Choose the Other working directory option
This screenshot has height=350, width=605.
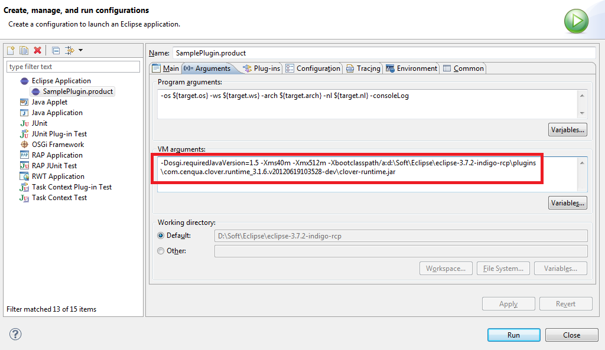(x=161, y=251)
